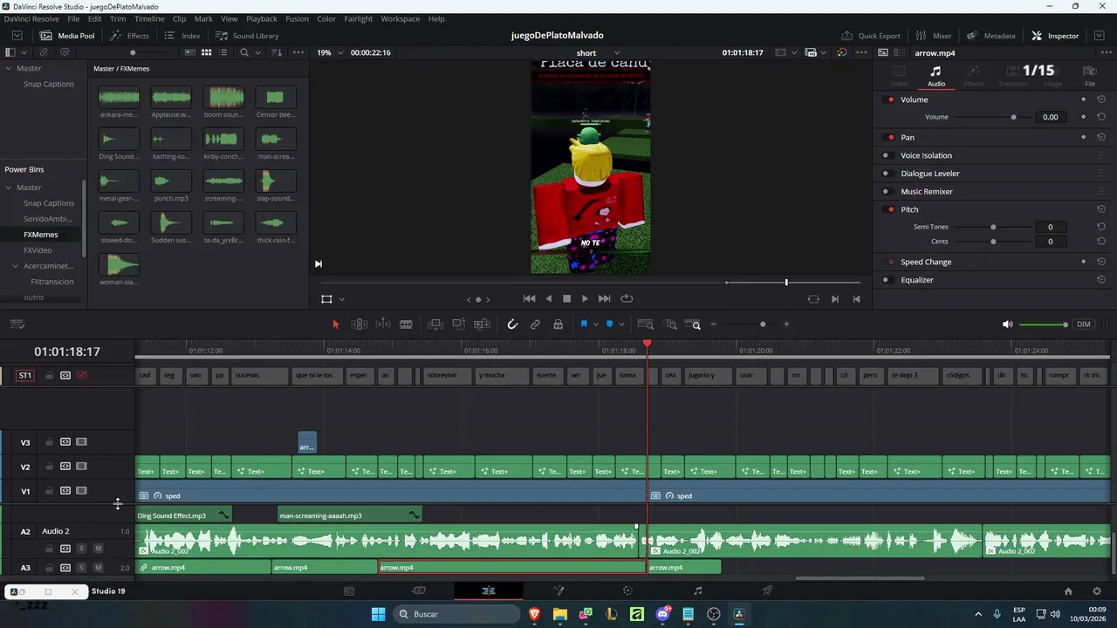Mute monitor with speaker icon
Viewport: 1117px width, 628px height.
point(1007,324)
